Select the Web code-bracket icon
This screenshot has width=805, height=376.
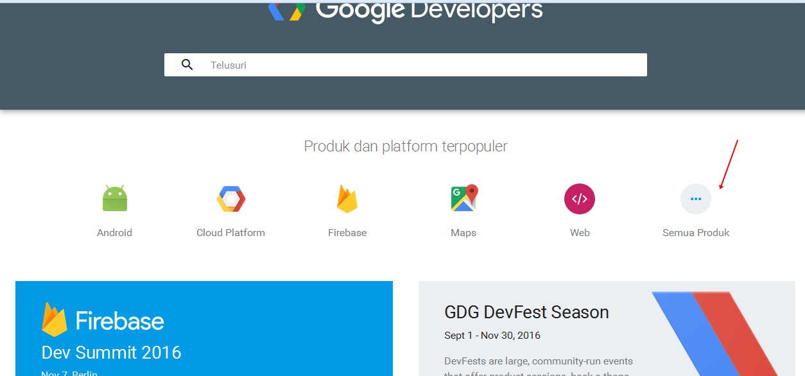(580, 199)
